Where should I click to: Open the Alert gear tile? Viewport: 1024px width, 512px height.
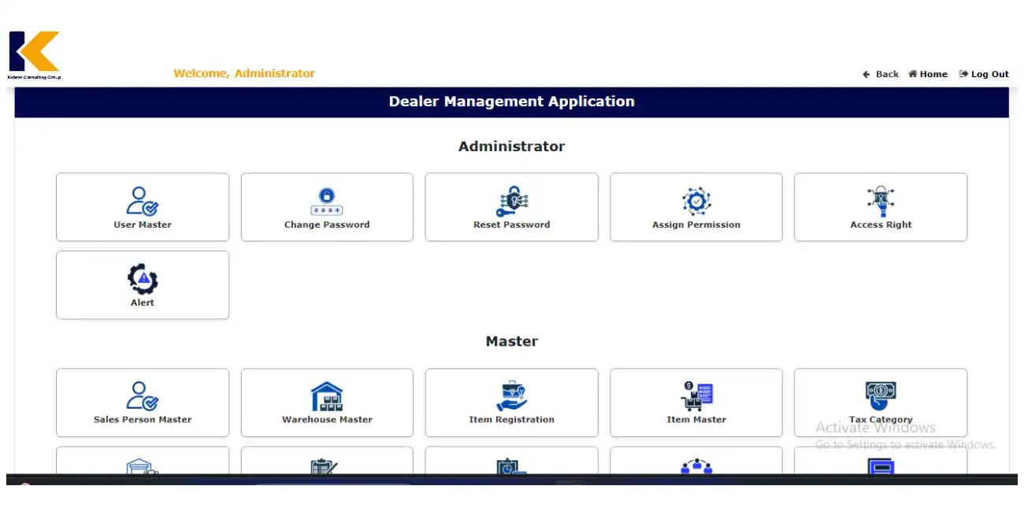point(143,285)
